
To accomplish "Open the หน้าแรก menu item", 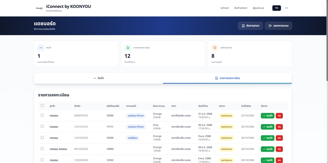I will [224, 8].
